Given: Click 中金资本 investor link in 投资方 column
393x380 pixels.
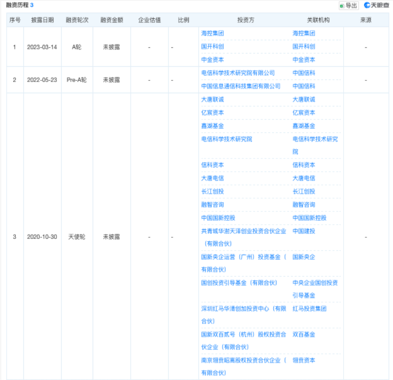Looking at the screenshot, I should [x=212, y=60].
